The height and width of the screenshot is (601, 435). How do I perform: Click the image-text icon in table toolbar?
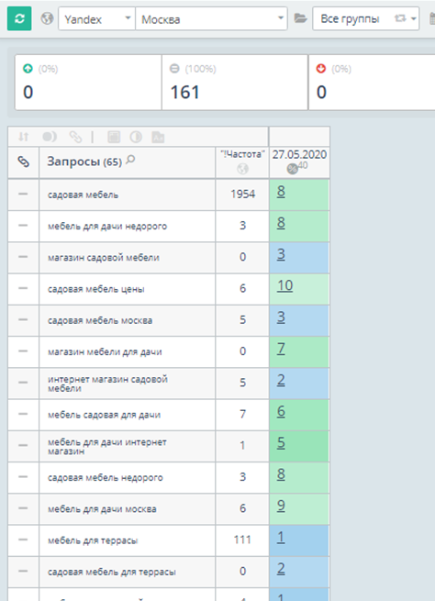(x=158, y=137)
